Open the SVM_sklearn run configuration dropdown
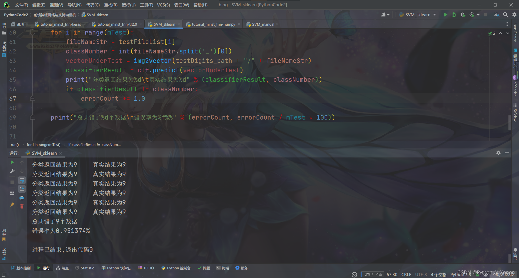The height and width of the screenshot is (278, 519). coord(417,15)
